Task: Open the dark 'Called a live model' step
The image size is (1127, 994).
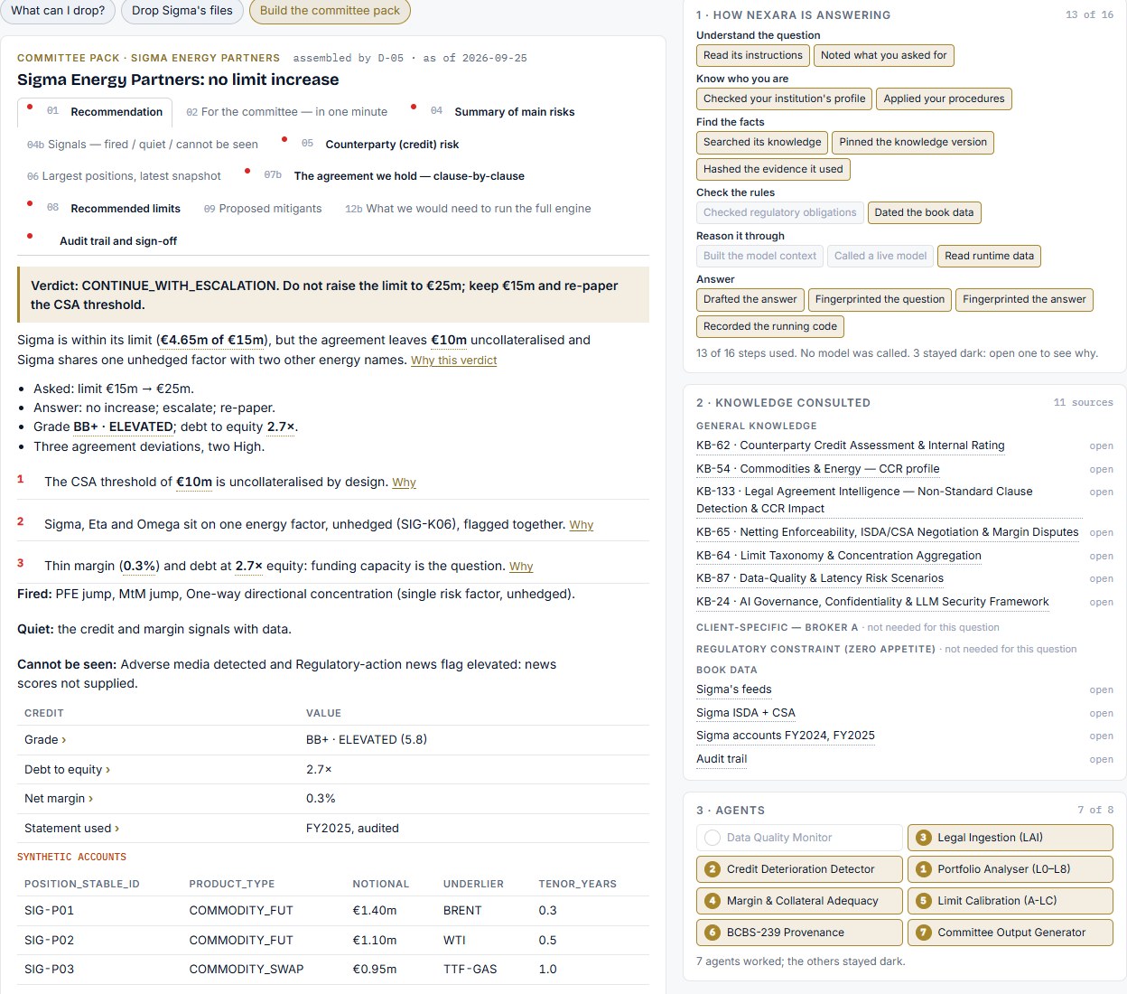Action: [x=880, y=256]
